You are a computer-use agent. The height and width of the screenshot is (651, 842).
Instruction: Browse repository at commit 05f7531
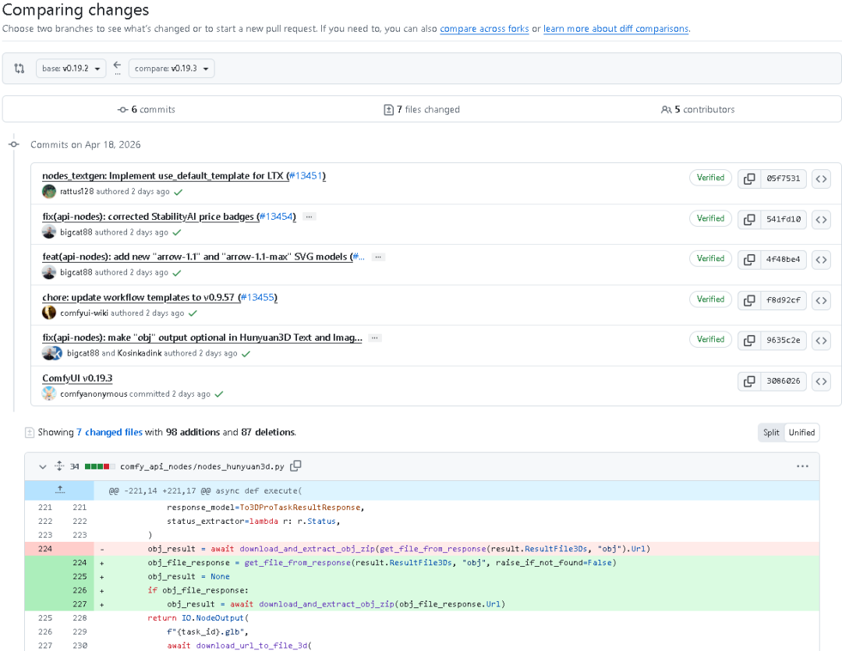pos(821,179)
